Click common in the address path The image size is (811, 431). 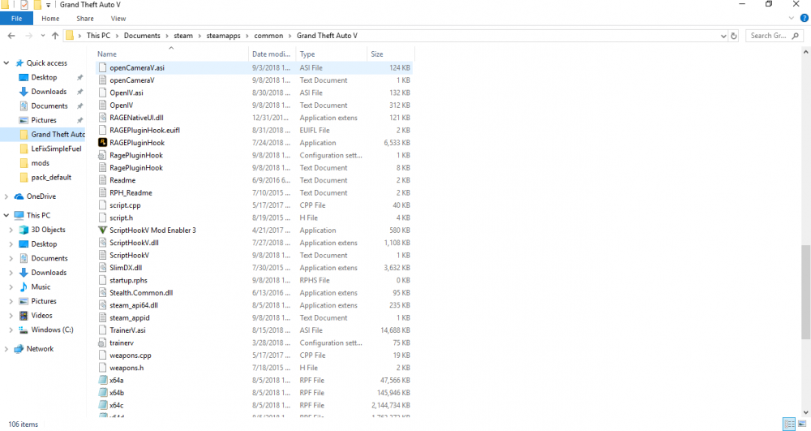(x=268, y=36)
